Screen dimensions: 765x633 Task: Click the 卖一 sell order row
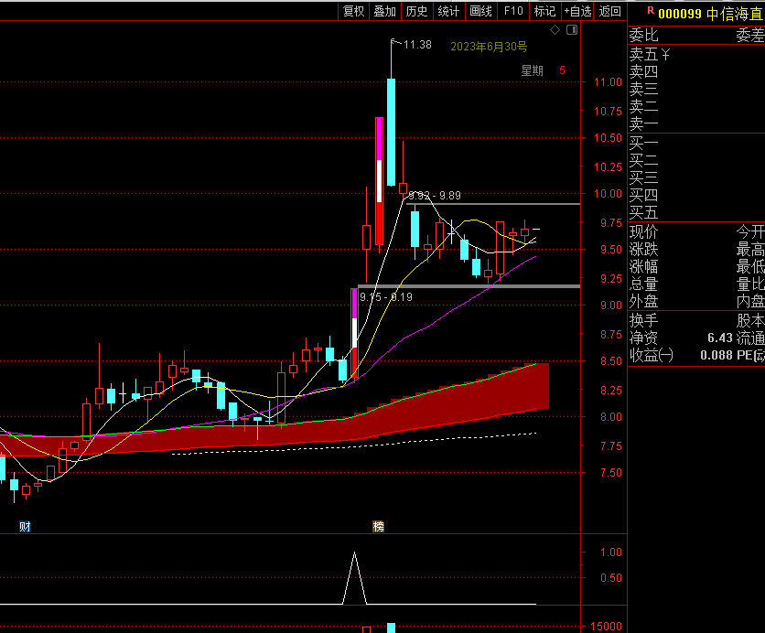(x=696, y=123)
